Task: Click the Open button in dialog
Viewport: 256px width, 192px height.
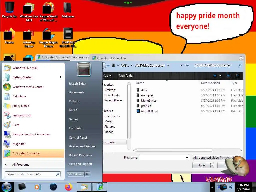Action: 201,165
